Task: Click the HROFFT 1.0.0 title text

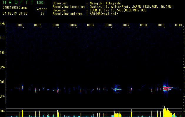Action: click(23, 2)
